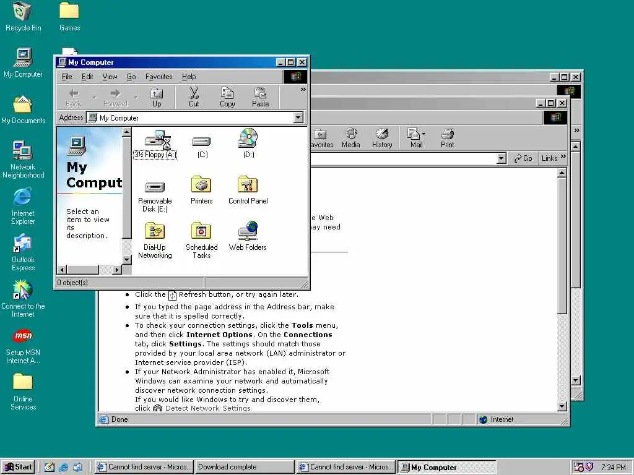This screenshot has height=475, width=634.
Task: Click the Start button
Action: (18, 467)
